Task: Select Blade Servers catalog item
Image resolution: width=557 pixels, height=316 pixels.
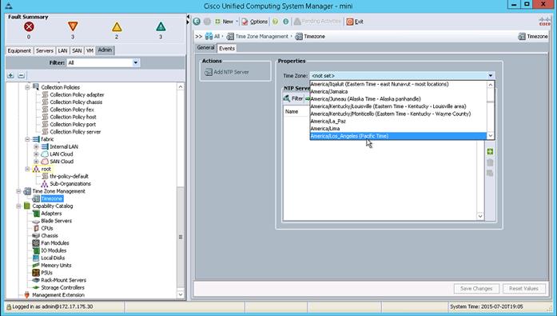Action: [x=56, y=221]
